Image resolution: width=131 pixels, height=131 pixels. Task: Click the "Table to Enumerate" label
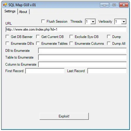[19, 57]
